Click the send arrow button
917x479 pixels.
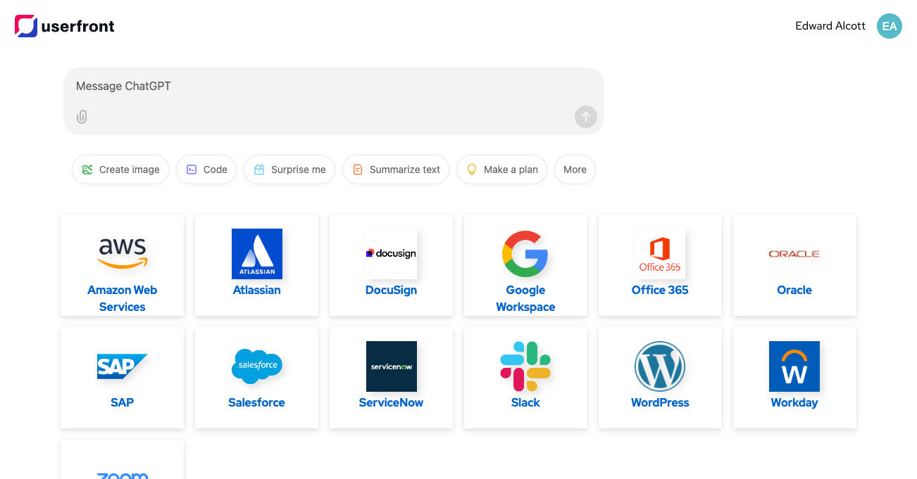tap(586, 117)
